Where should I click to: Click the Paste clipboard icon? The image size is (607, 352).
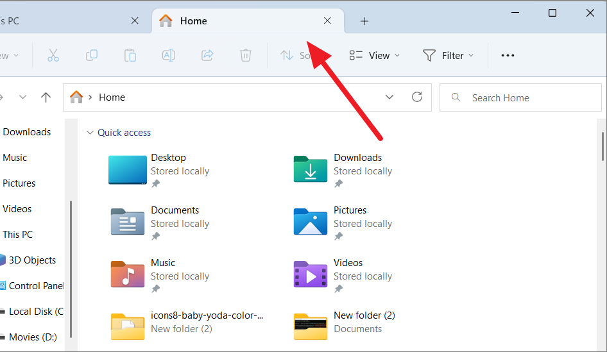point(130,55)
